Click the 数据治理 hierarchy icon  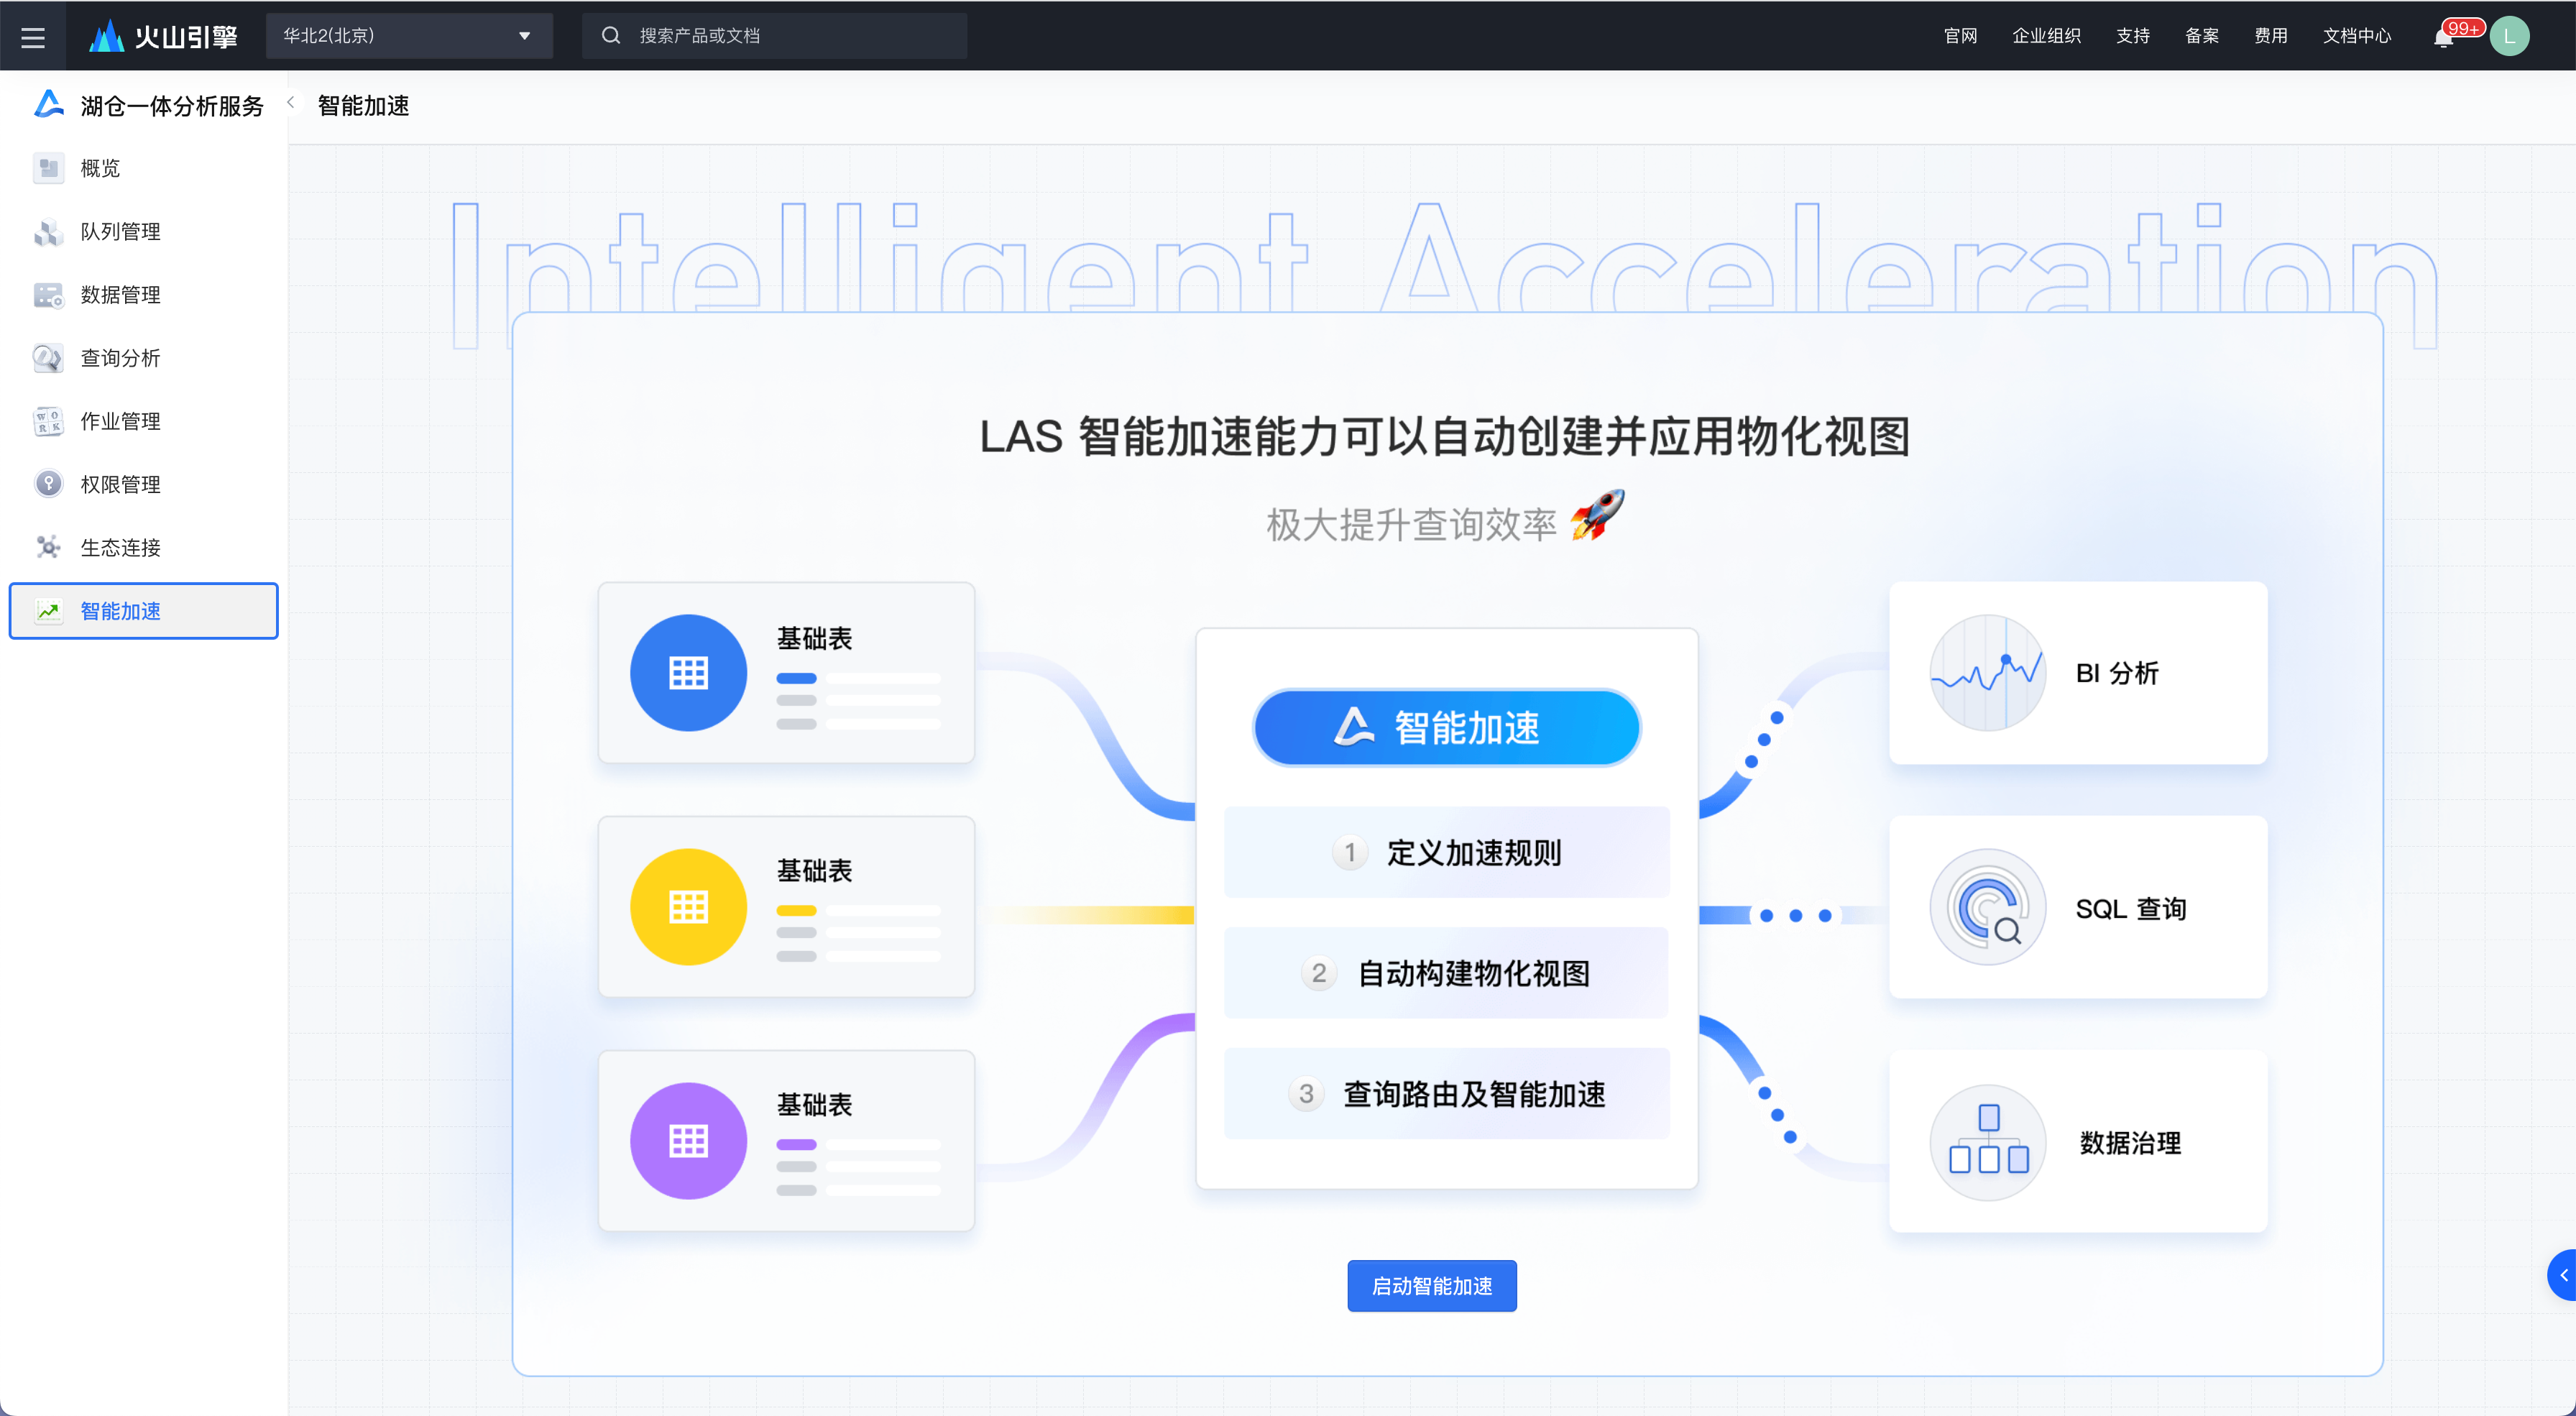tap(1987, 1142)
